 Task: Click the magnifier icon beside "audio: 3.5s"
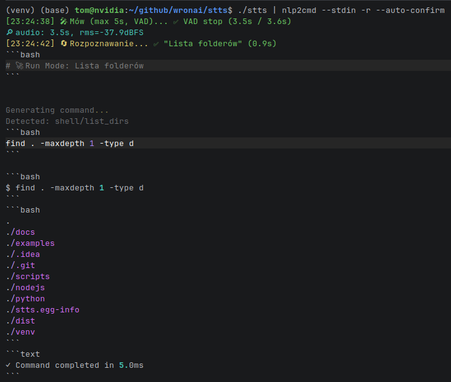click(9, 33)
